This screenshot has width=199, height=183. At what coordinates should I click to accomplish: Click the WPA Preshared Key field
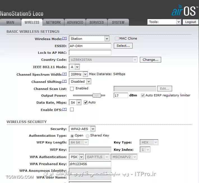click(90, 164)
